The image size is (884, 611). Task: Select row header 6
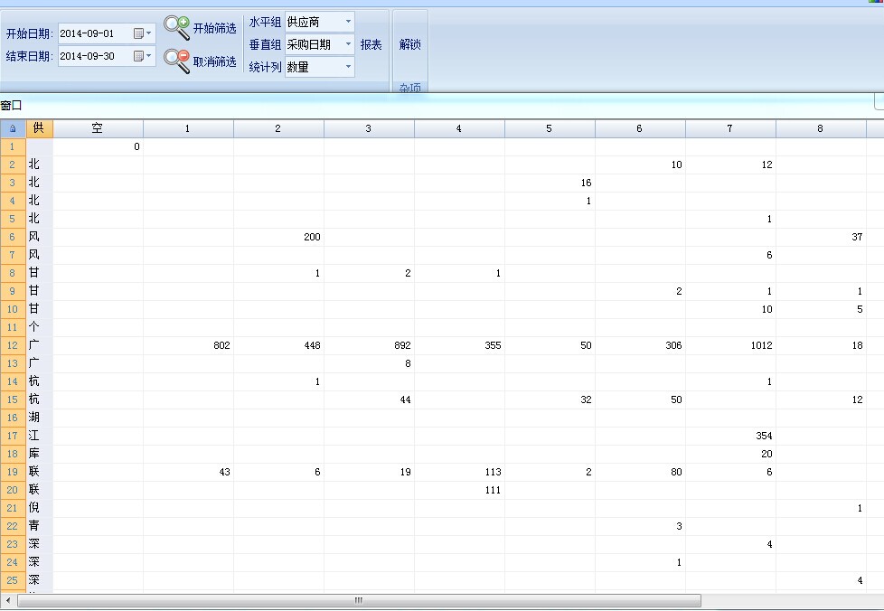coord(13,238)
